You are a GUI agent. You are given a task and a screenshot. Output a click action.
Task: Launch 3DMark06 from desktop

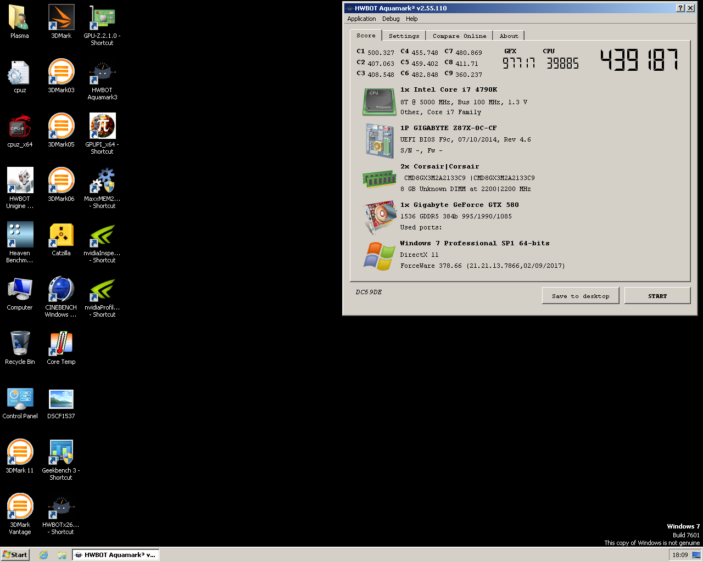[x=61, y=185]
